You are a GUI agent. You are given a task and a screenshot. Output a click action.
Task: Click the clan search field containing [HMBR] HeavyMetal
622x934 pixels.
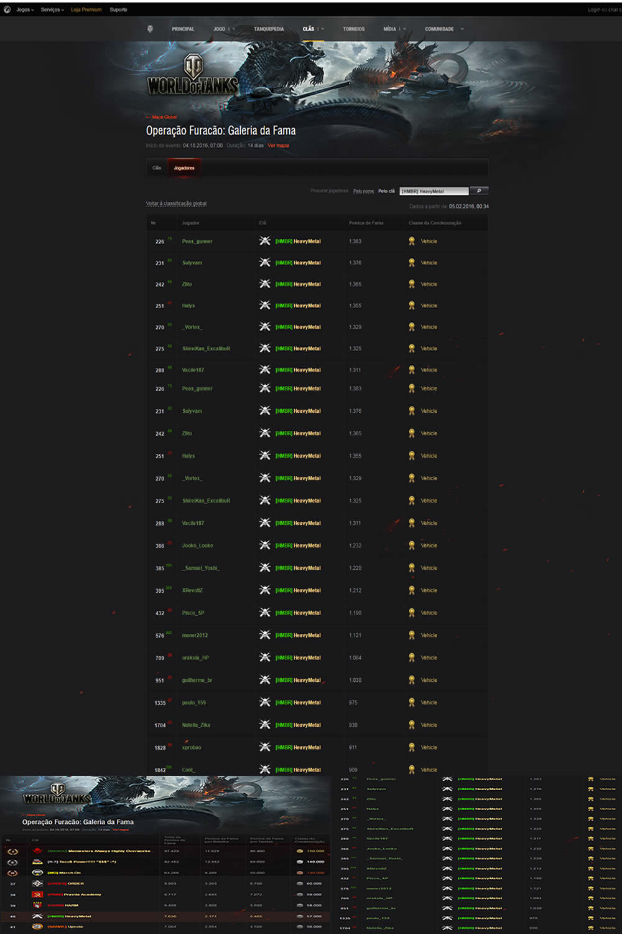click(434, 191)
